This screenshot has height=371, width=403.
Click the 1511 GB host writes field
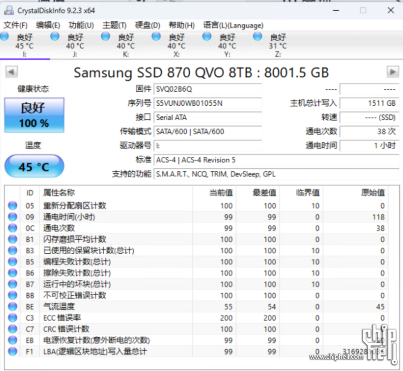click(x=369, y=103)
